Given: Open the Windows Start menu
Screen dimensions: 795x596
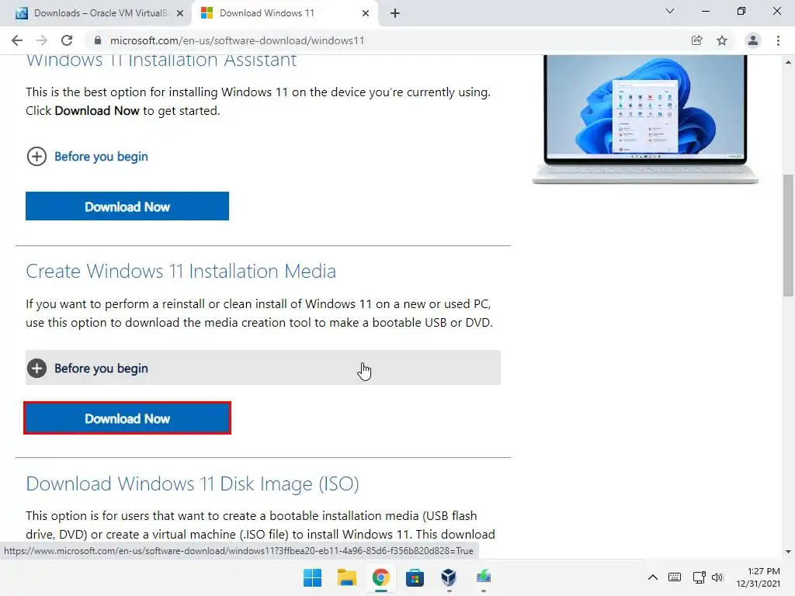Looking at the screenshot, I should click(x=312, y=577).
